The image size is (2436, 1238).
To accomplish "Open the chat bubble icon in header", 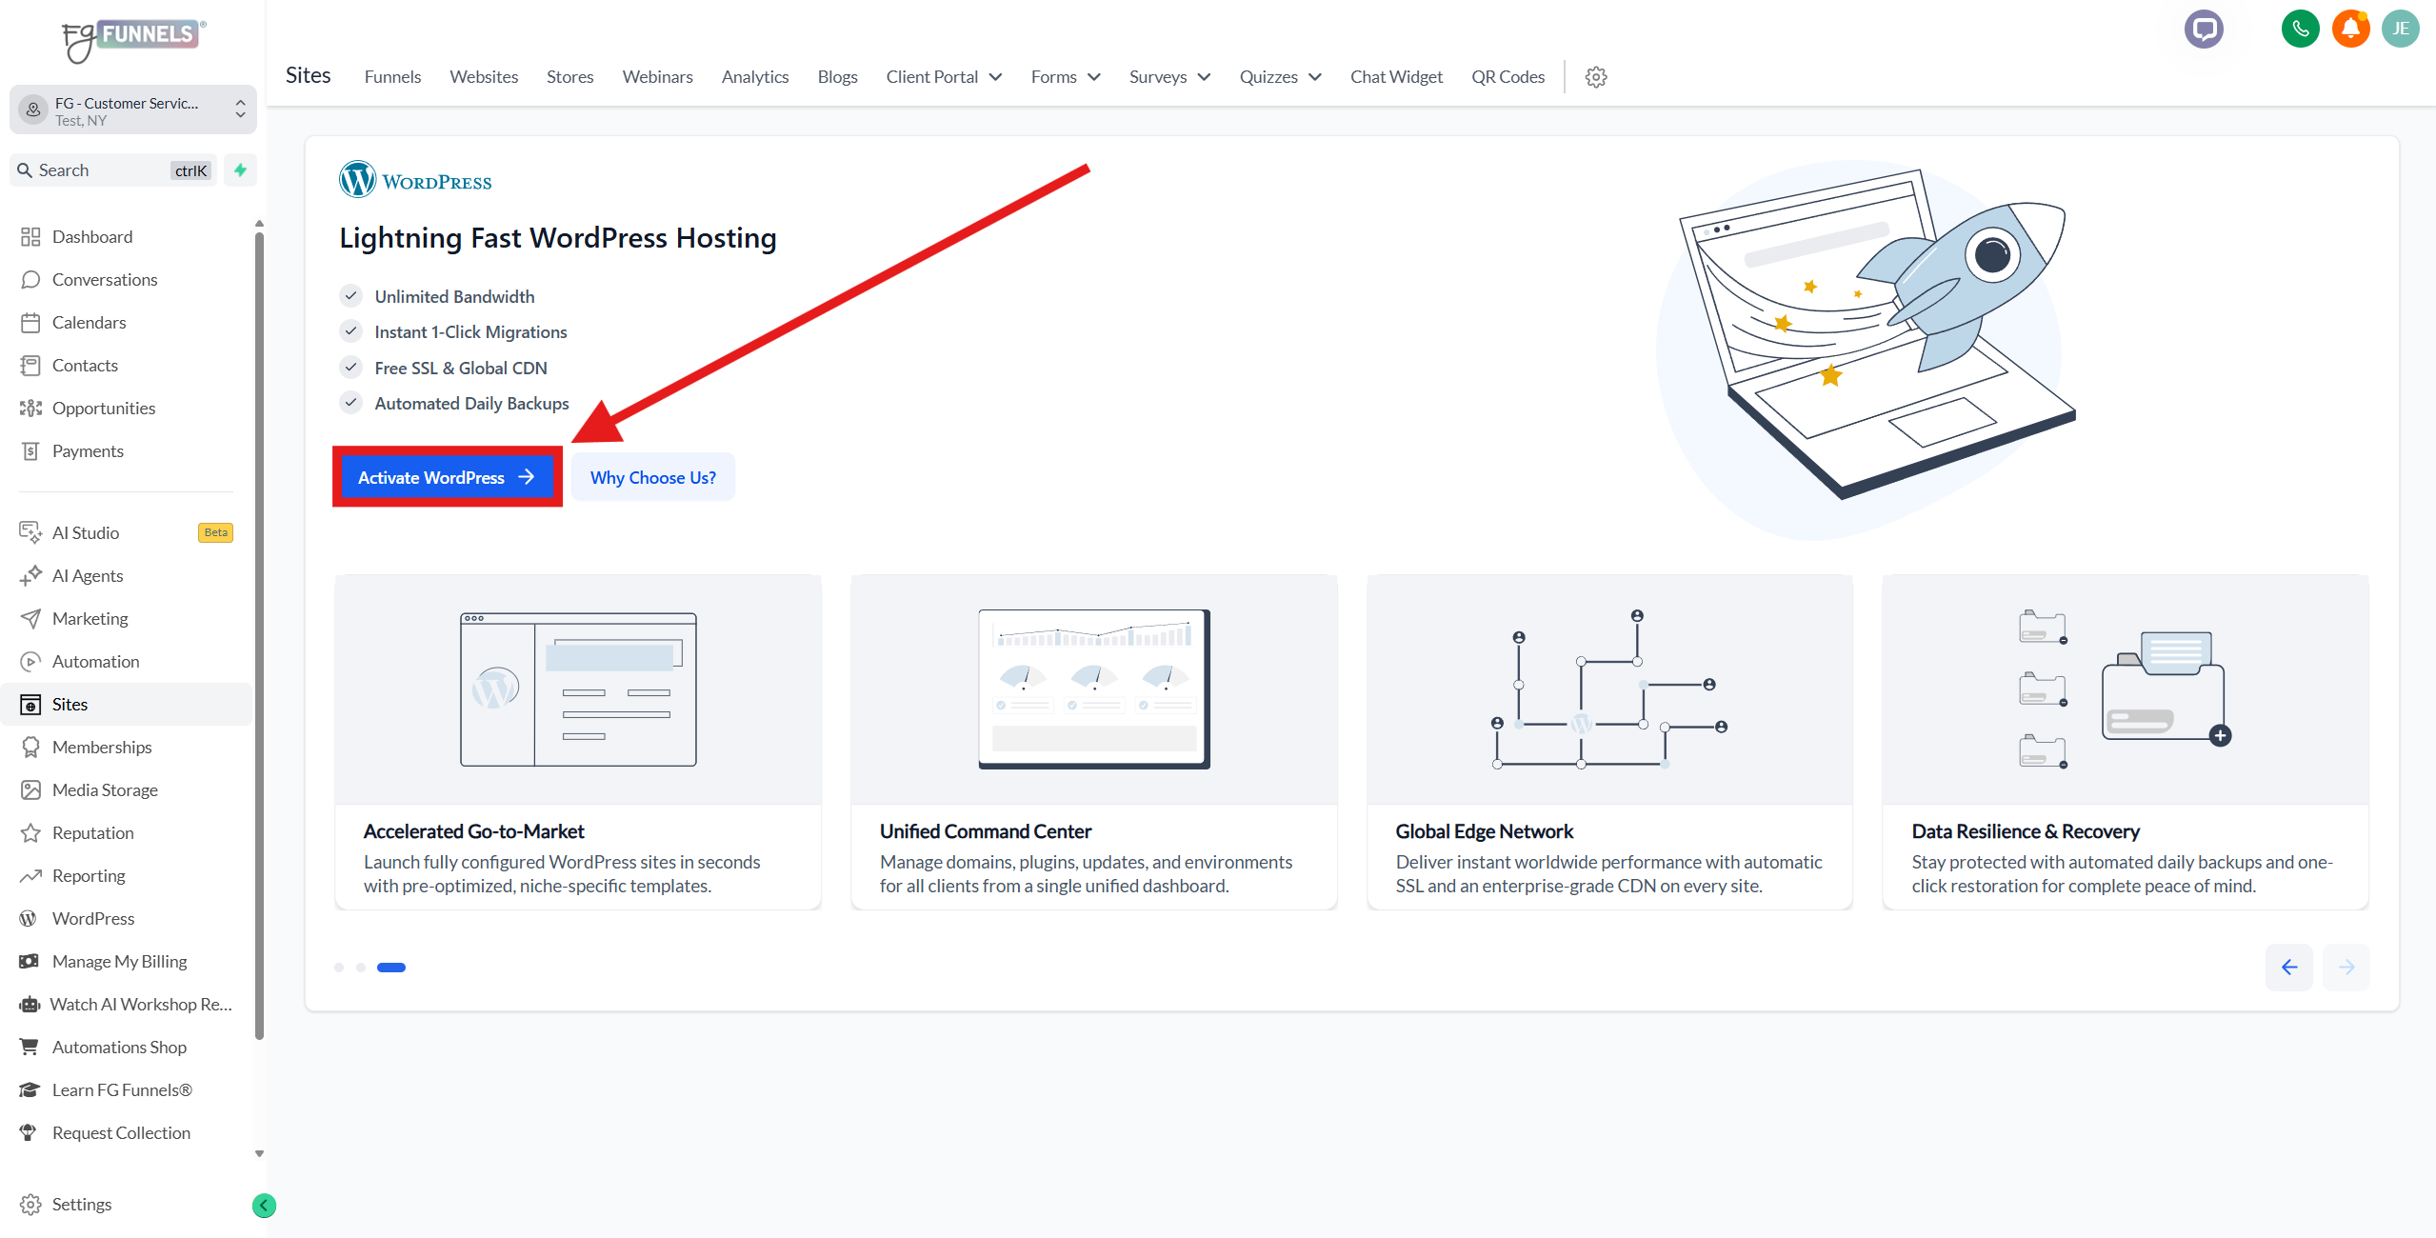I will click(2203, 29).
